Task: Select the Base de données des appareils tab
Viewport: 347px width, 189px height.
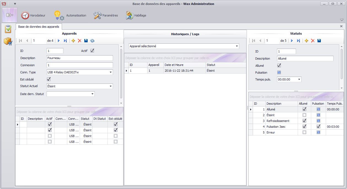Action: (39, 27)
